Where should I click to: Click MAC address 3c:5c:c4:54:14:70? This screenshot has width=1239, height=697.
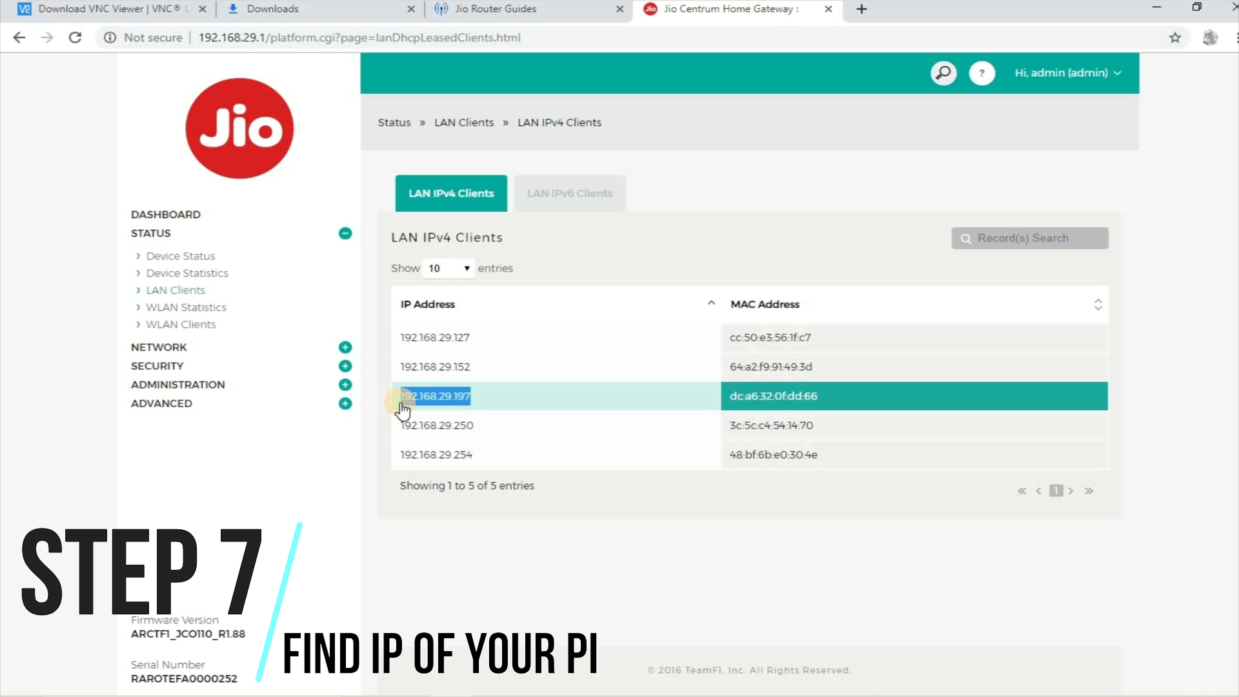(x=772, y=425)
